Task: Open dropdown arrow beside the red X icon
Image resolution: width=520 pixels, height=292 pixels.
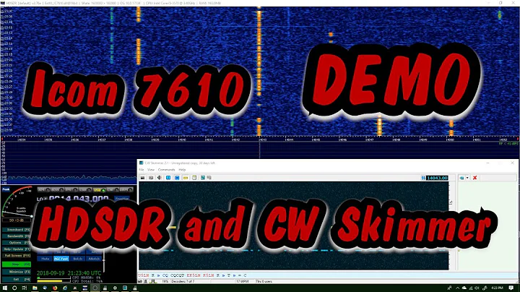Action: [x=467, y=178]
